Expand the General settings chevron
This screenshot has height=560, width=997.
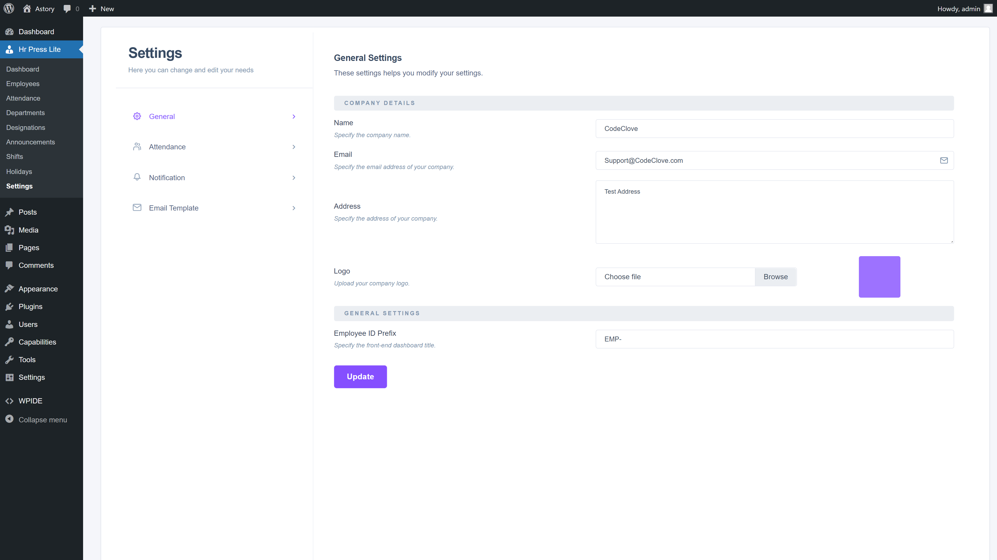[294, 117]
